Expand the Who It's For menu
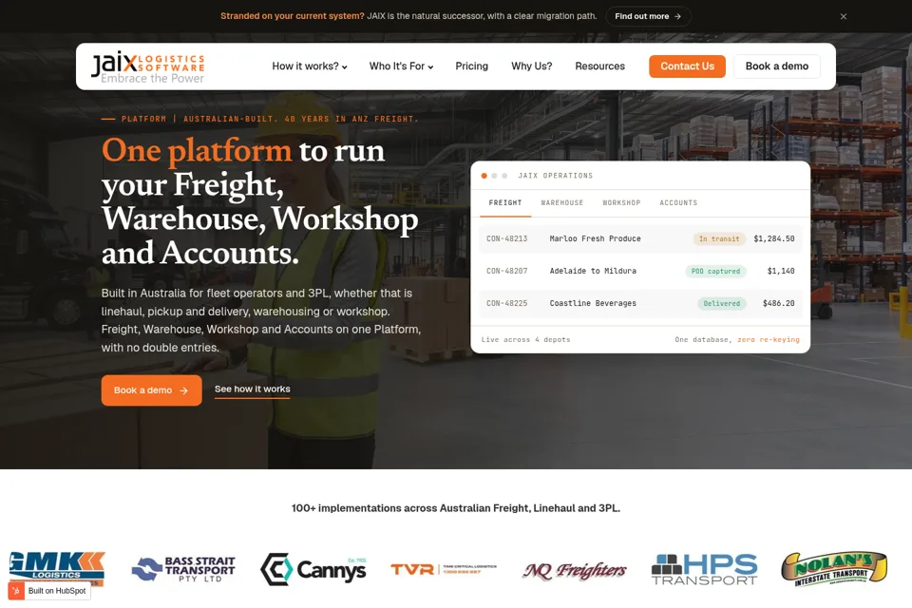Screen dimensions: 912x608 click(x=401, y=66)
